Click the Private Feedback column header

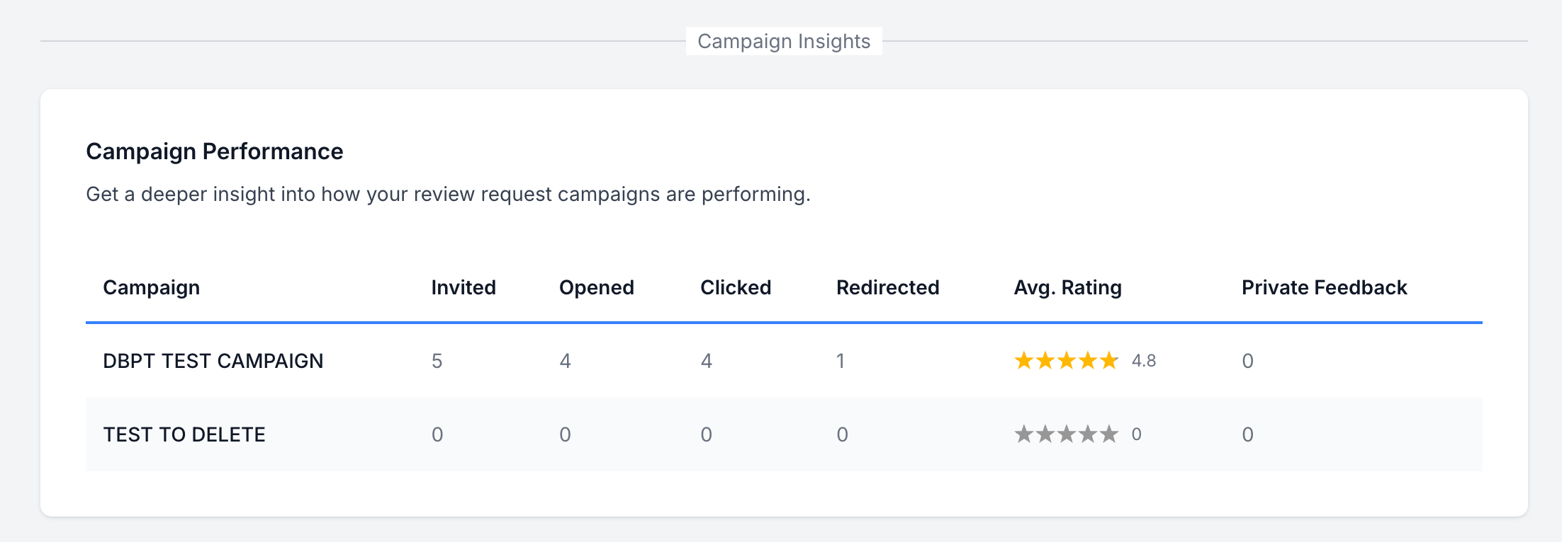click(x=1325, y=287)
